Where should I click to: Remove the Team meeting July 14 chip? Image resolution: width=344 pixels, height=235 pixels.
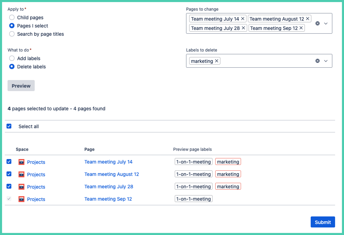(243, 19)
